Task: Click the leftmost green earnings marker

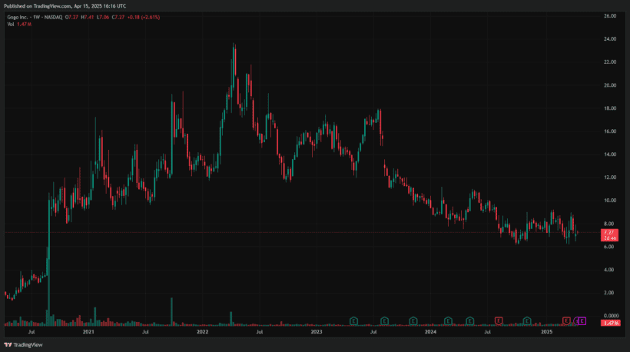Action: click(x=353, y=320)
